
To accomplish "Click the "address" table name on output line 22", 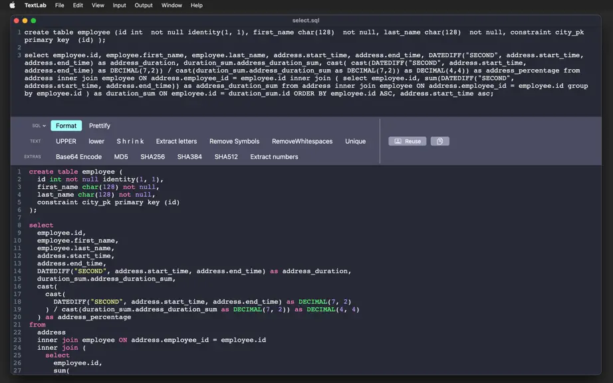I will 51,332.
